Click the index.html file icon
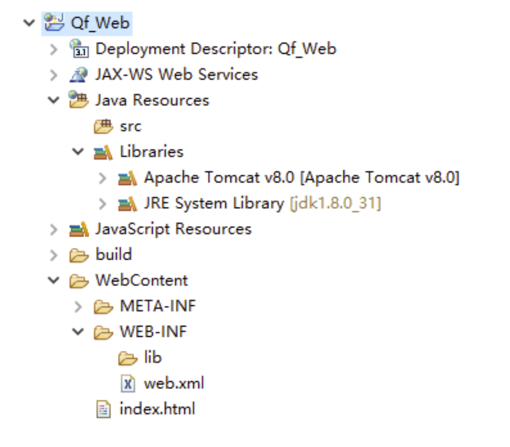 pos(104,409)
